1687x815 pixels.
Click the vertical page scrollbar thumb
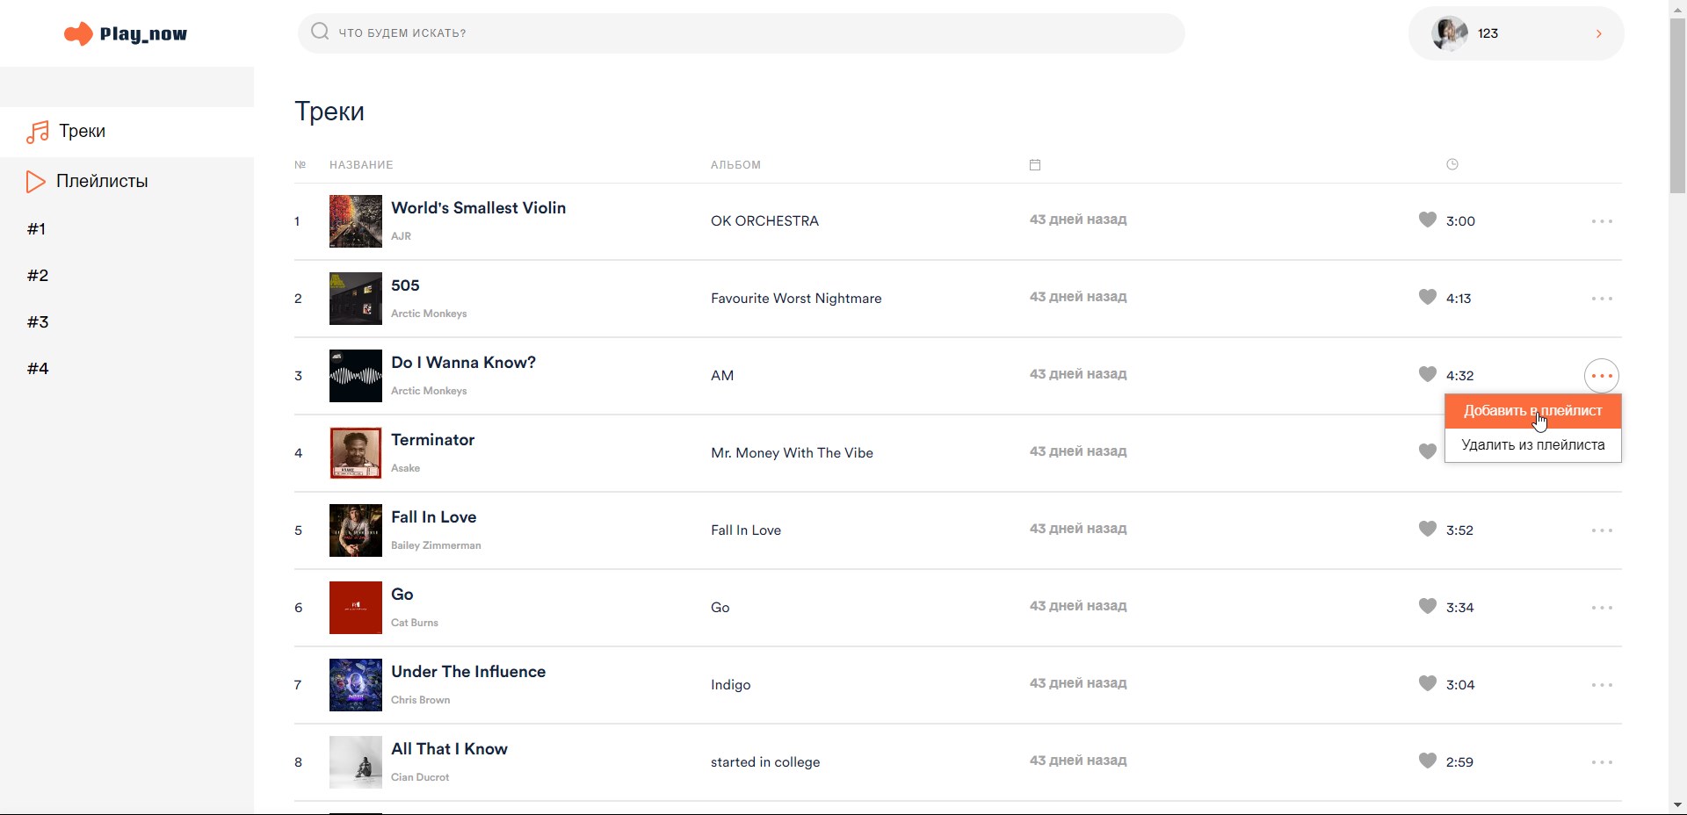coord(1677,105)
